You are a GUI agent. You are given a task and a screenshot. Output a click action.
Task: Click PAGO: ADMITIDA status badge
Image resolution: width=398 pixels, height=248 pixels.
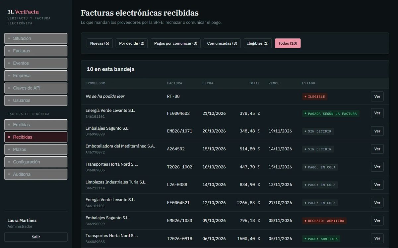(x=321, y=239)
